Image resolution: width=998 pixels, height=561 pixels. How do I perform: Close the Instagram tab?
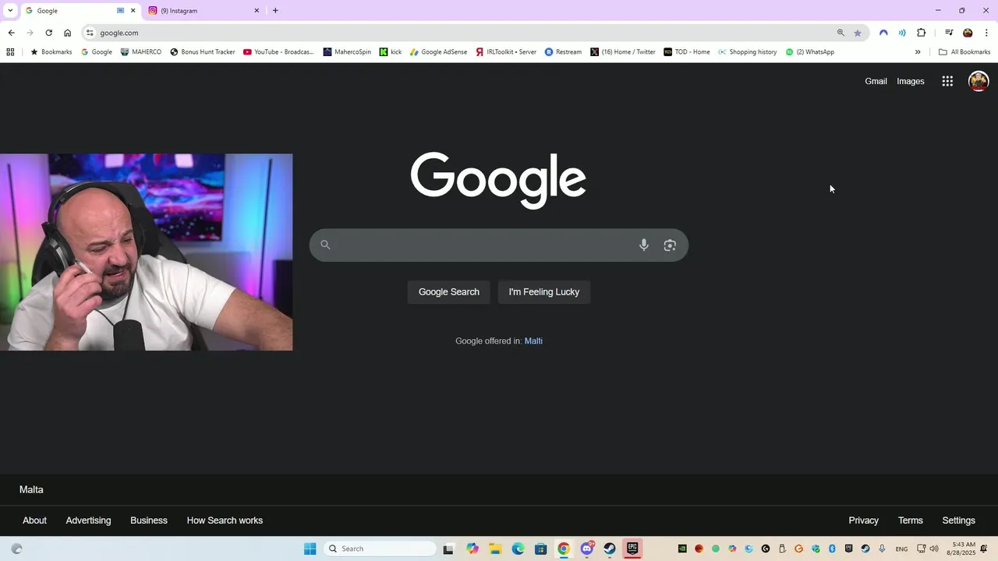point(257,11)
